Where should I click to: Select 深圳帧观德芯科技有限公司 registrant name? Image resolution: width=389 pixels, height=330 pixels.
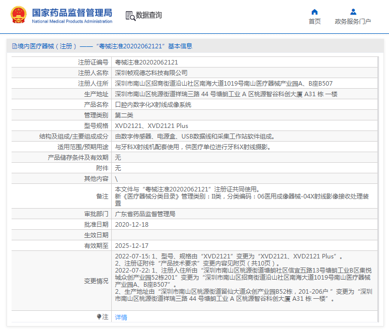tap(151, 73)
